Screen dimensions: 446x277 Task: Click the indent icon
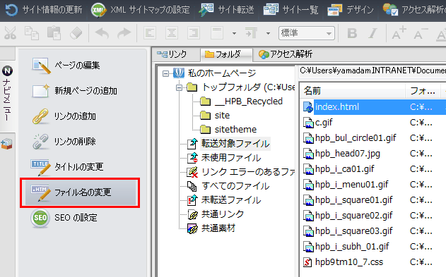pyautogui.click(x=251, y=33)
